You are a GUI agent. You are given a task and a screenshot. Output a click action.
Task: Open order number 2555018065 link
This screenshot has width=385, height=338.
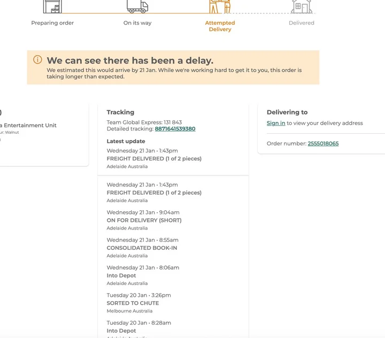click(x=323, y=143)
